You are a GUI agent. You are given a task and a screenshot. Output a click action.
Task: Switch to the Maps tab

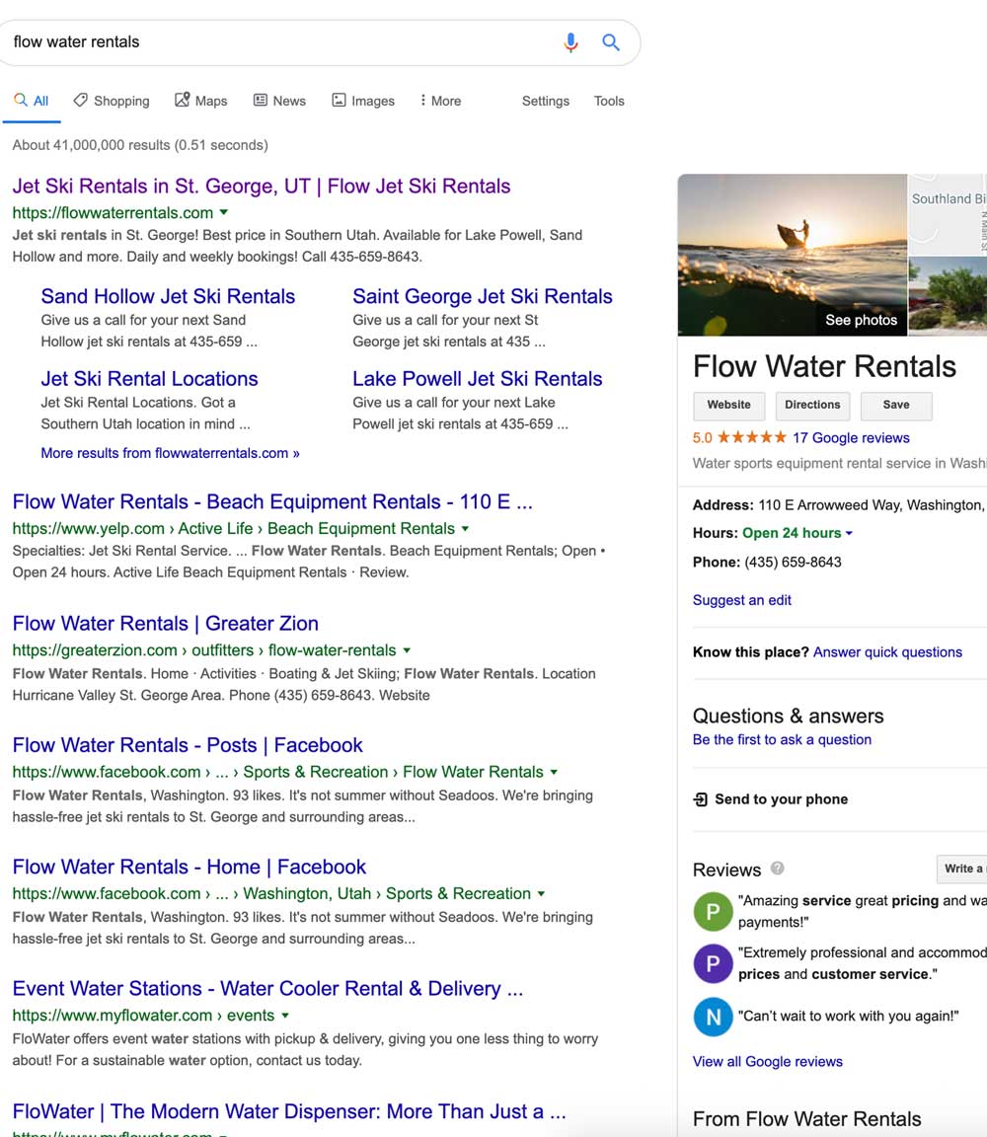click(201, 101)
